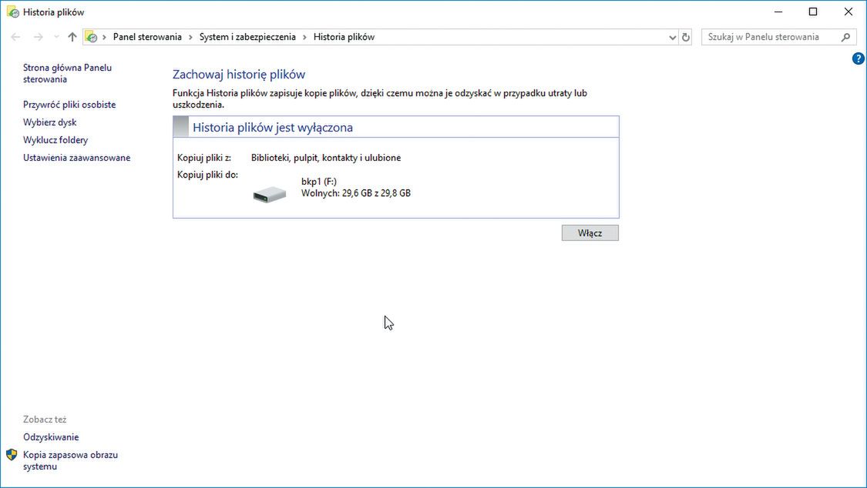The image size is (867, 488).
Task: Click the bkp1 (F:) drive icon
Action: pyautogui.click(x=269, y=194)
